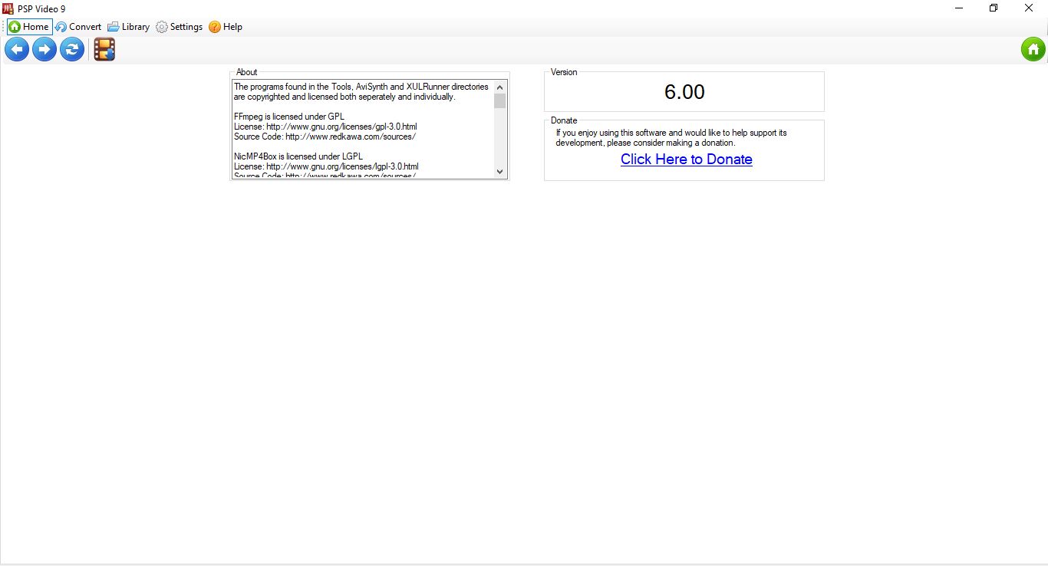
Task: Click the NicMP4Box is licensed under LGPL line
Action: tap(298, 156)
